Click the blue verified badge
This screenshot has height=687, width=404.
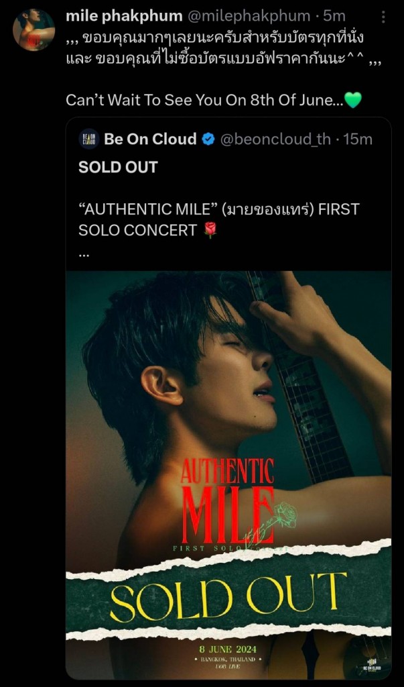click(x=208, y=140)
